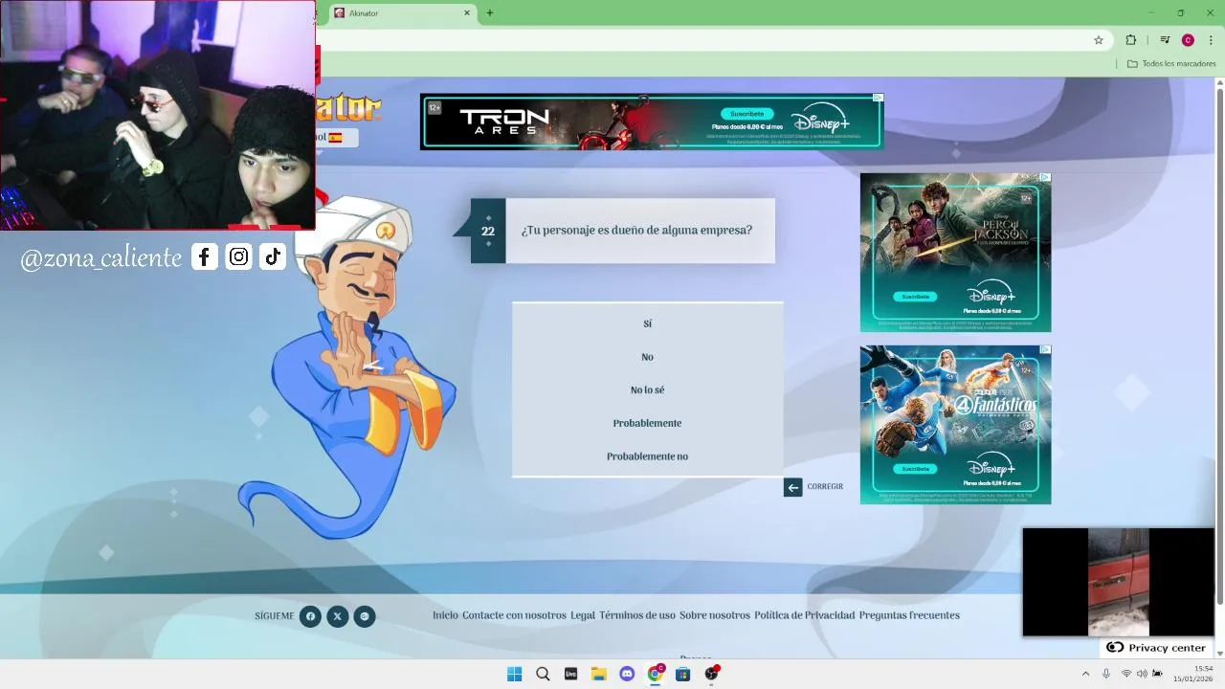1225x689 pixels.
Task: Open OBS Studio from the taskbar
Action: click(x=711, y=674)
